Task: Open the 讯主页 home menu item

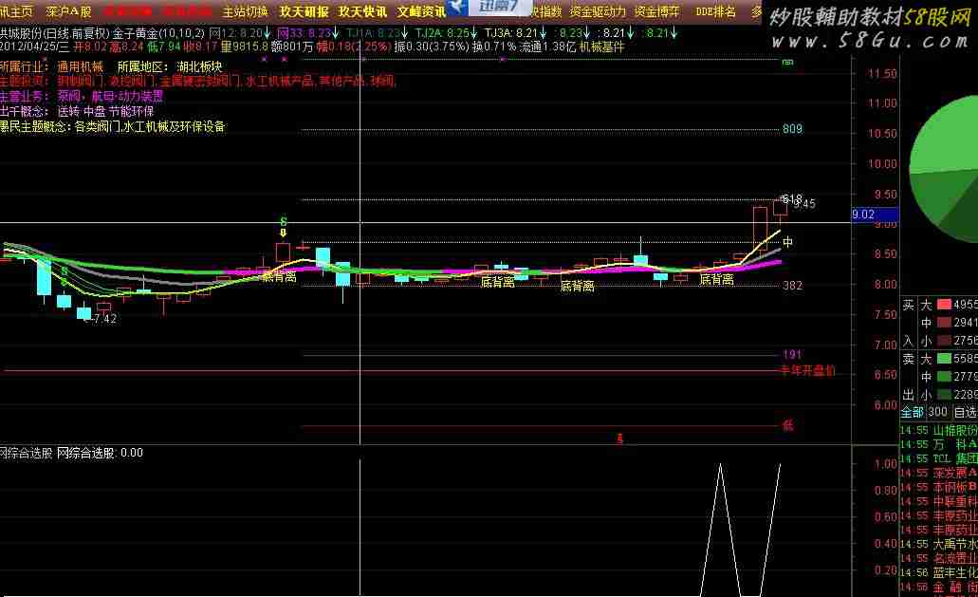Action: pos(16,11)
